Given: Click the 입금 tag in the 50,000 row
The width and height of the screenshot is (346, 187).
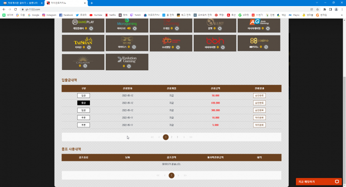Looking at the screenshot, I should (83, 96).
